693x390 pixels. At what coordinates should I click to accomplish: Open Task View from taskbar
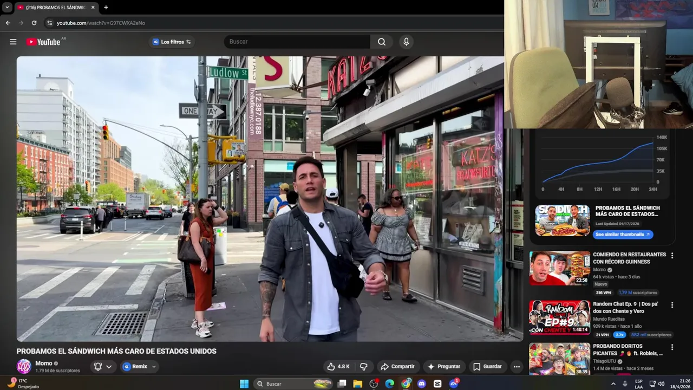(x=342, y=383)
